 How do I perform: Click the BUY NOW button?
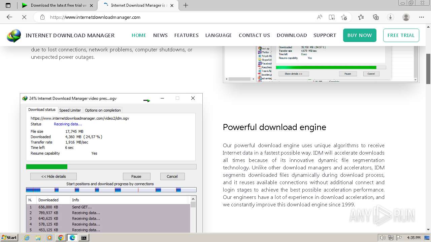point(360,35)
